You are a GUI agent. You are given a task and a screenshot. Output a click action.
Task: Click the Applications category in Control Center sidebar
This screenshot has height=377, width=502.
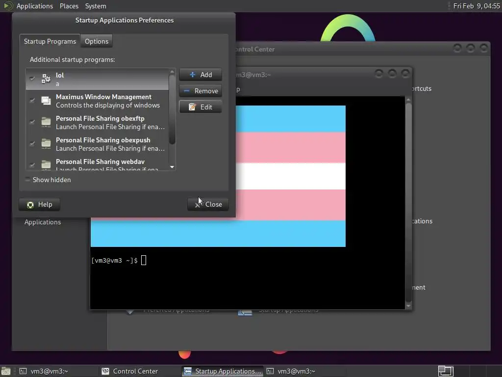tap(43, 222)
